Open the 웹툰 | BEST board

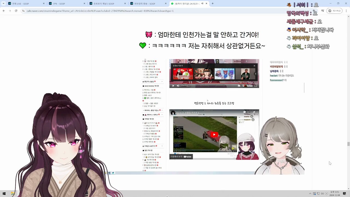point(148,95)
